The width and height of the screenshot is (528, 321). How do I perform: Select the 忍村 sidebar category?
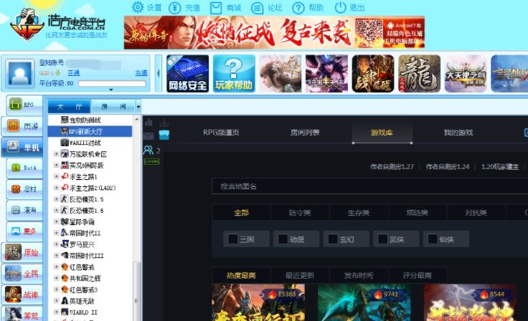[24, 189]
